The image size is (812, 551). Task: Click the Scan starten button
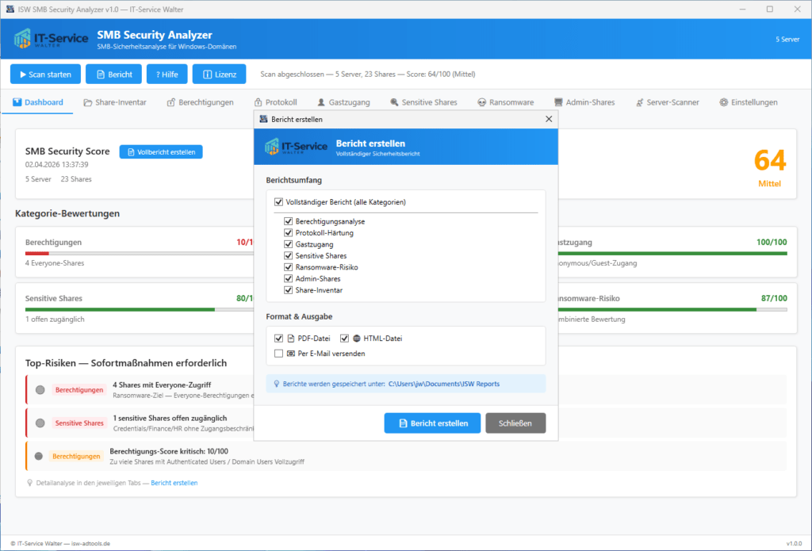(x=44, y=74)
